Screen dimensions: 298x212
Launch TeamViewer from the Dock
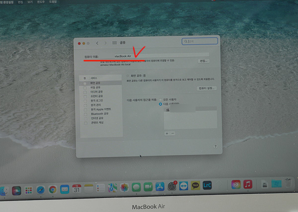coord(184,186)
